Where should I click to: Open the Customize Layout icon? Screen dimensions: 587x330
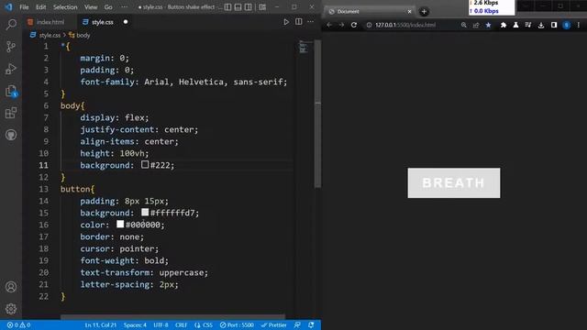tap(262, 7)
